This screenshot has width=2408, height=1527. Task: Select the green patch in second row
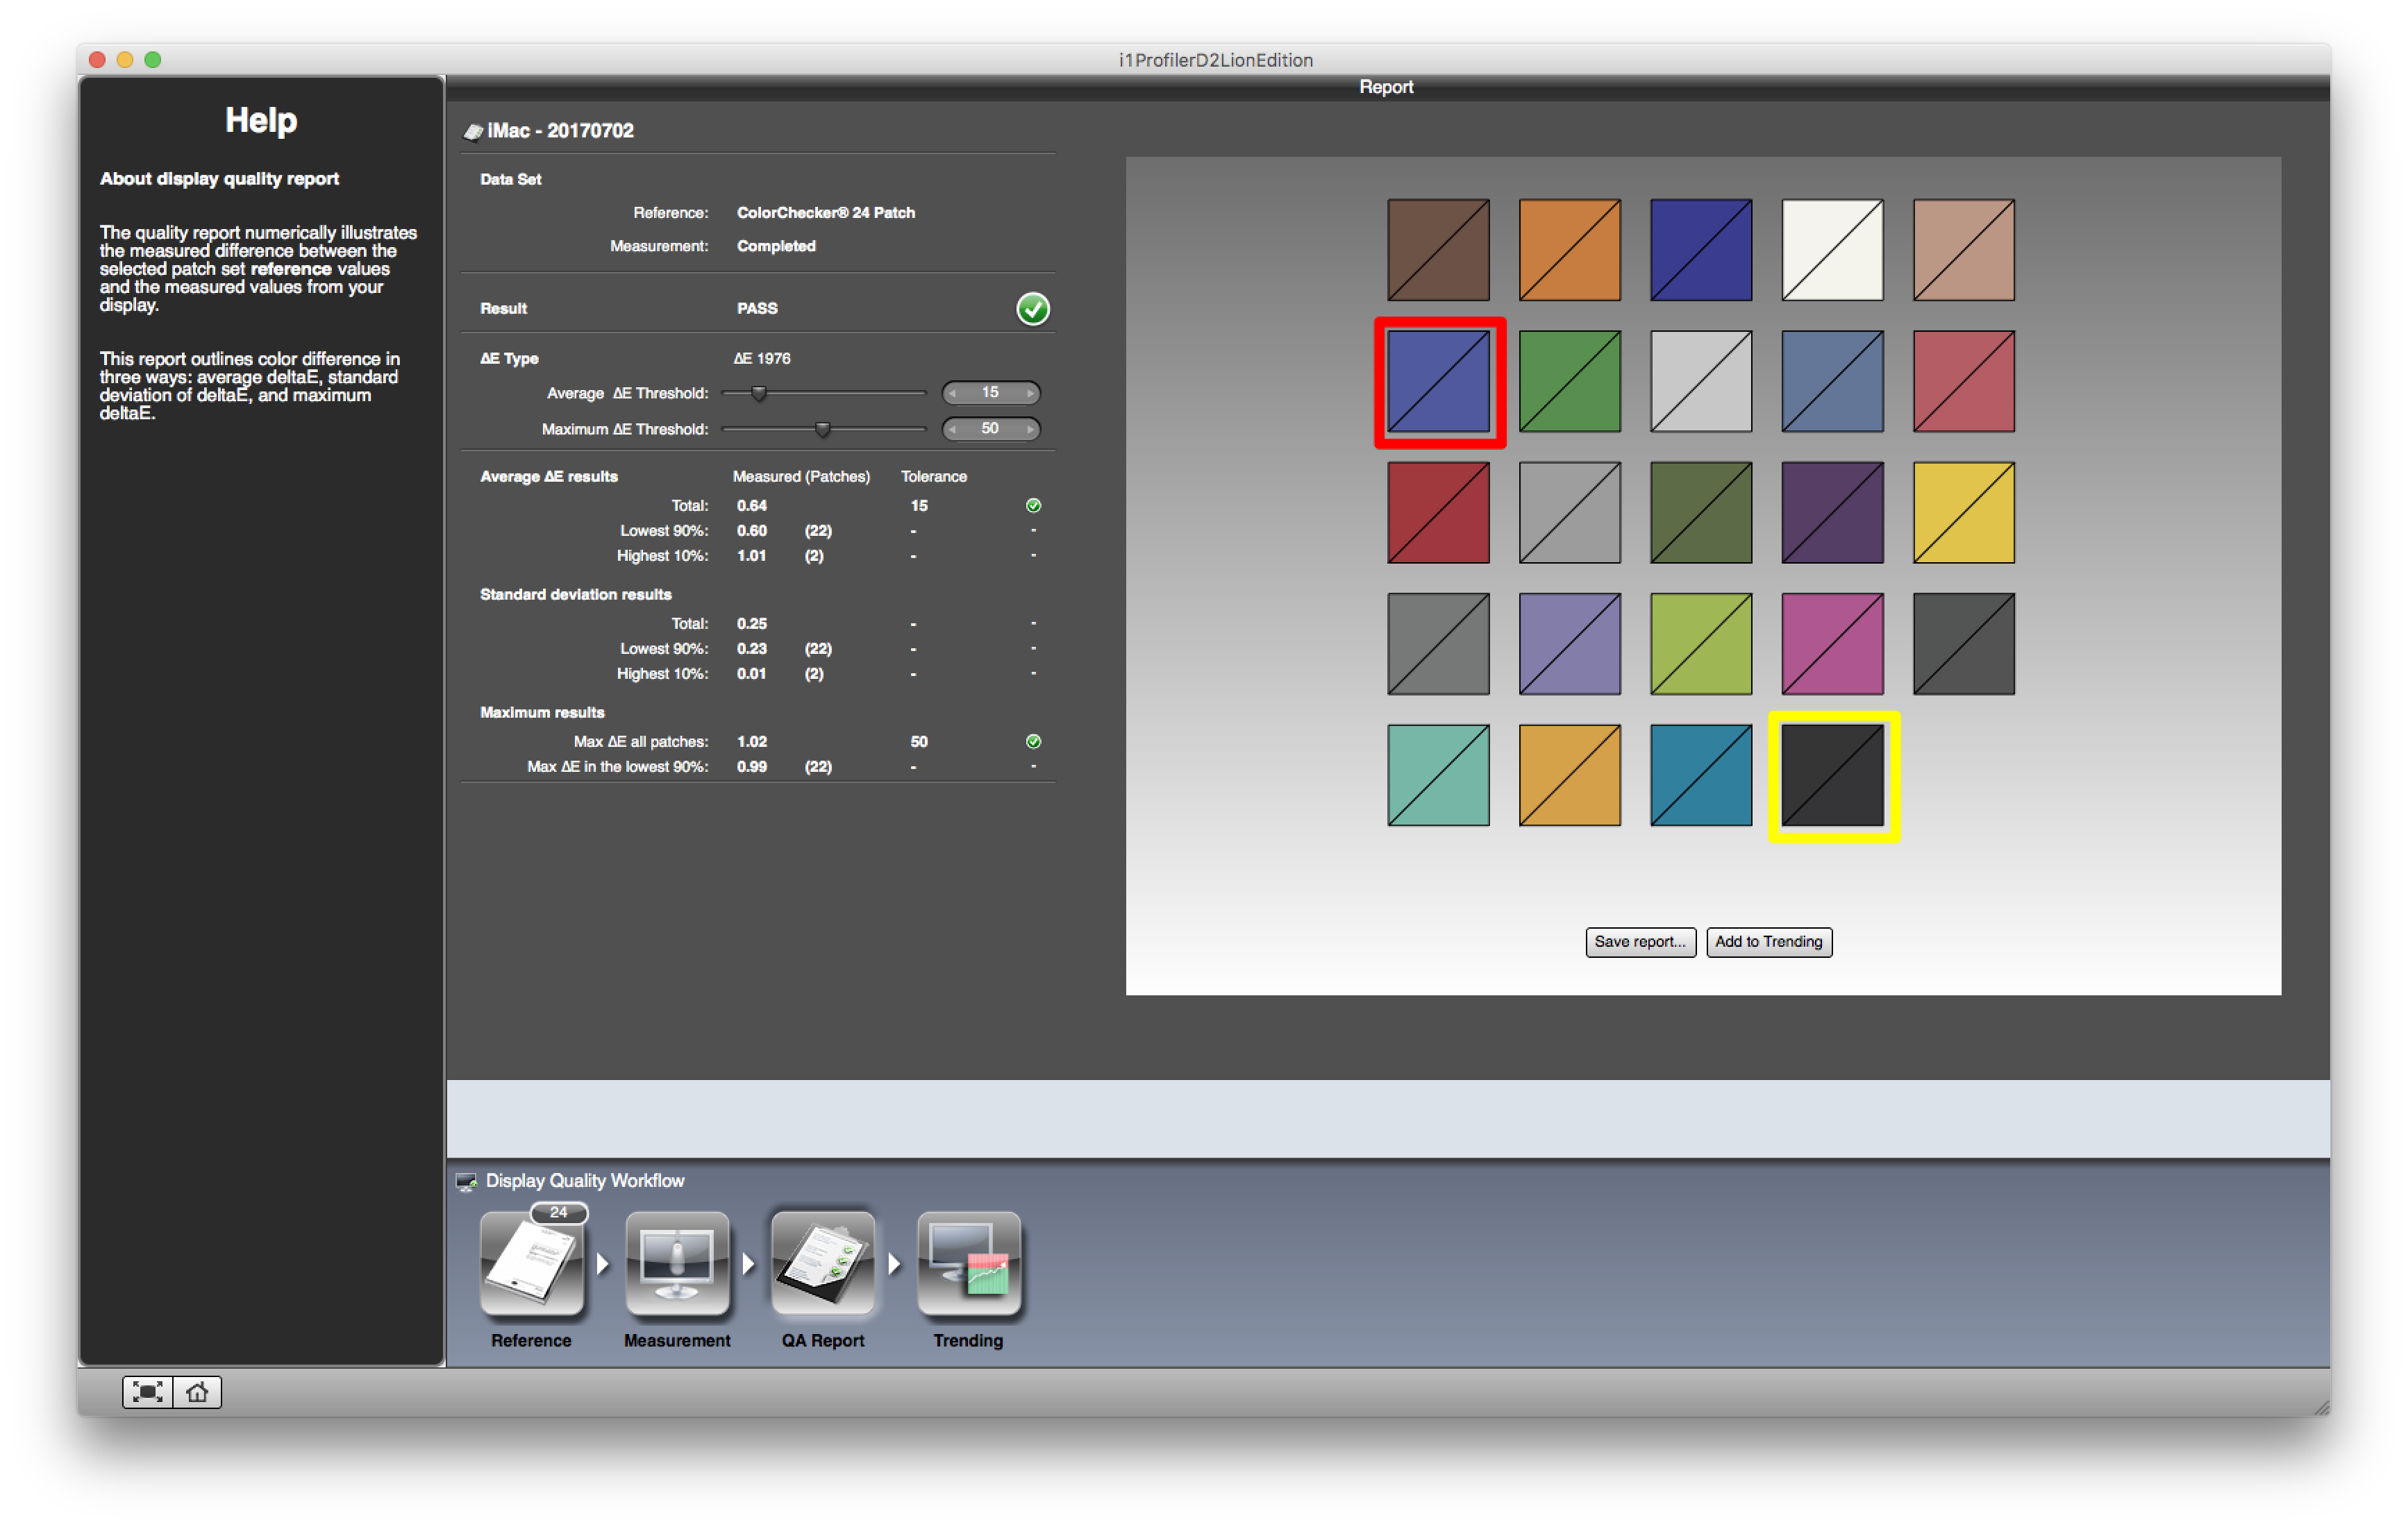(1569, 382)
